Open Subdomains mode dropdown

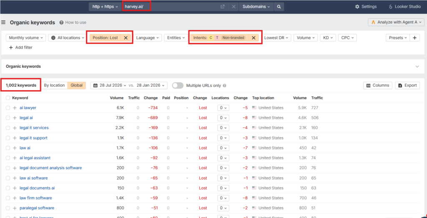pyautogui.click(x=256, y=7)
